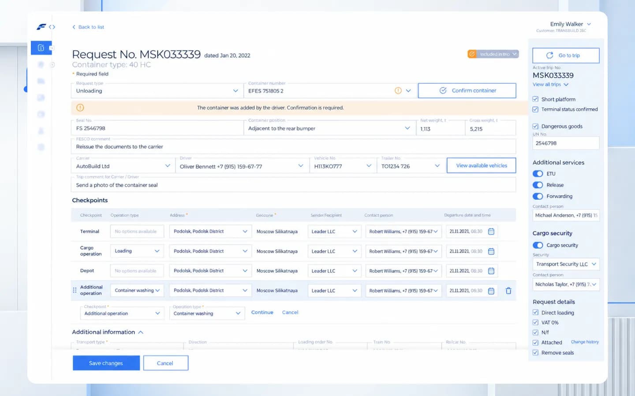
Task: Uncheck Terminal status confirmed
Action: click(x=535, y=109)
